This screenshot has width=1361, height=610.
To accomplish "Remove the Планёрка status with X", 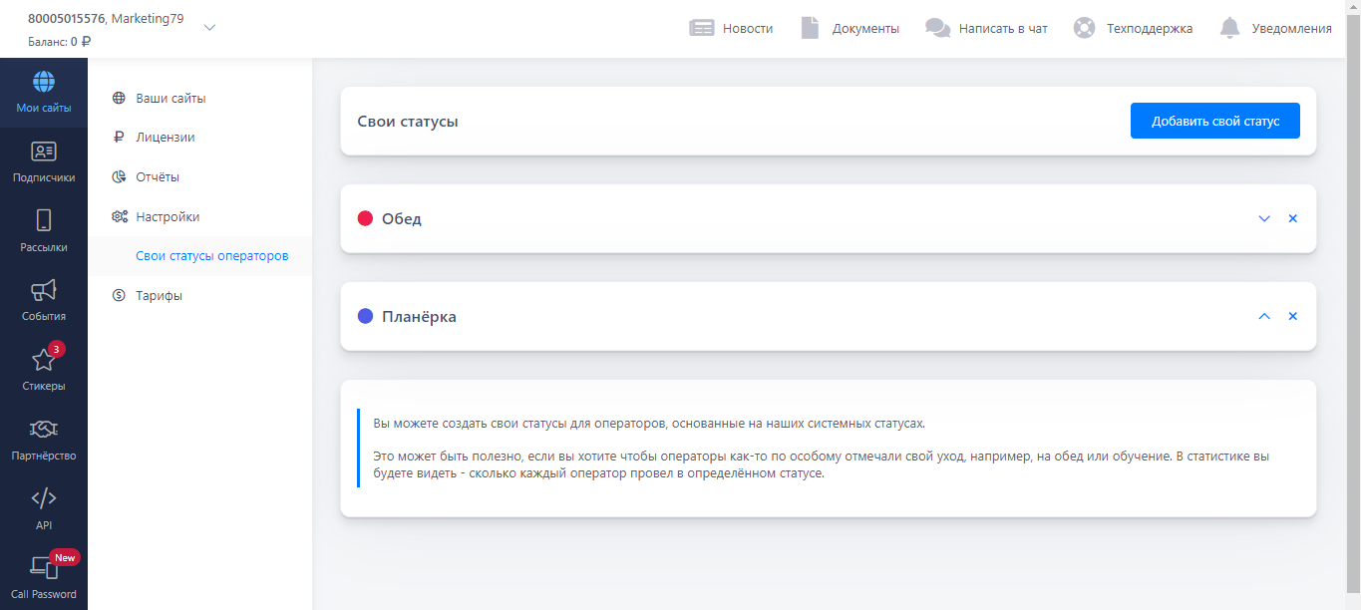I will point(1293,316).
